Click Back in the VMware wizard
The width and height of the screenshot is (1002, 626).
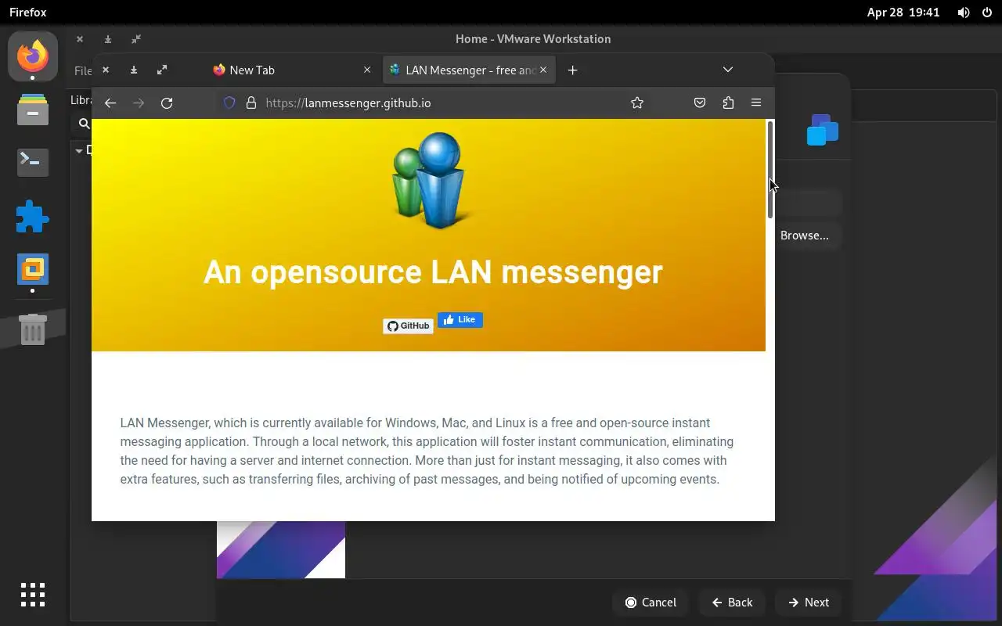(x=732, y=602)
